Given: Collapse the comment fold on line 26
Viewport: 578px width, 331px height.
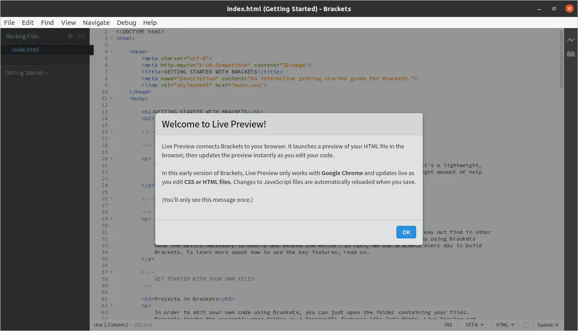Looking at the screenshot, I should pos(111,199).
